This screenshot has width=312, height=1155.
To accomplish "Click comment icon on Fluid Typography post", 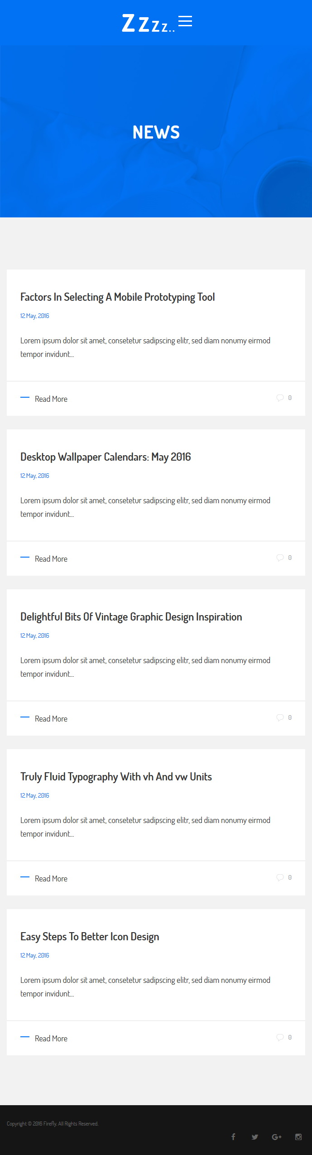I will click(x=280, y=877).
